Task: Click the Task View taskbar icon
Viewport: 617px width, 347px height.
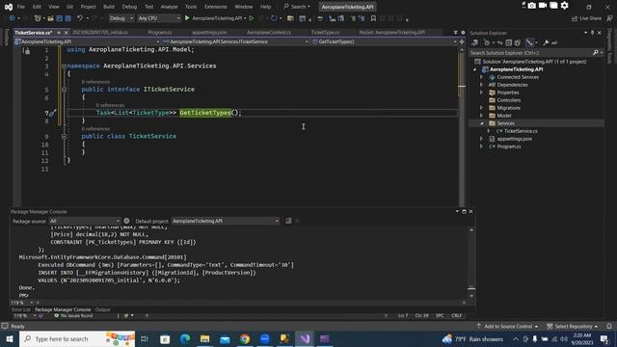Action: (x=145, y=338)
